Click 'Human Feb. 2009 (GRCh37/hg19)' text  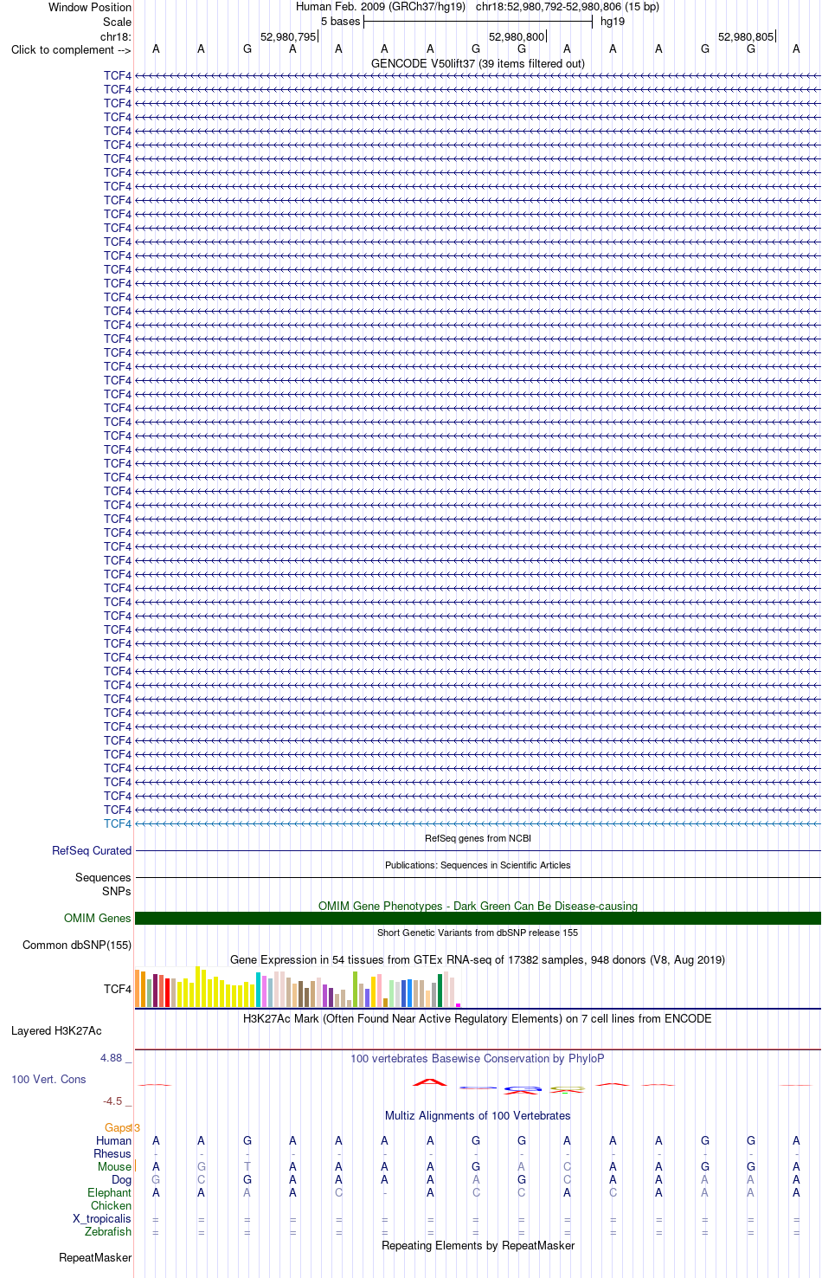point(381,7)
